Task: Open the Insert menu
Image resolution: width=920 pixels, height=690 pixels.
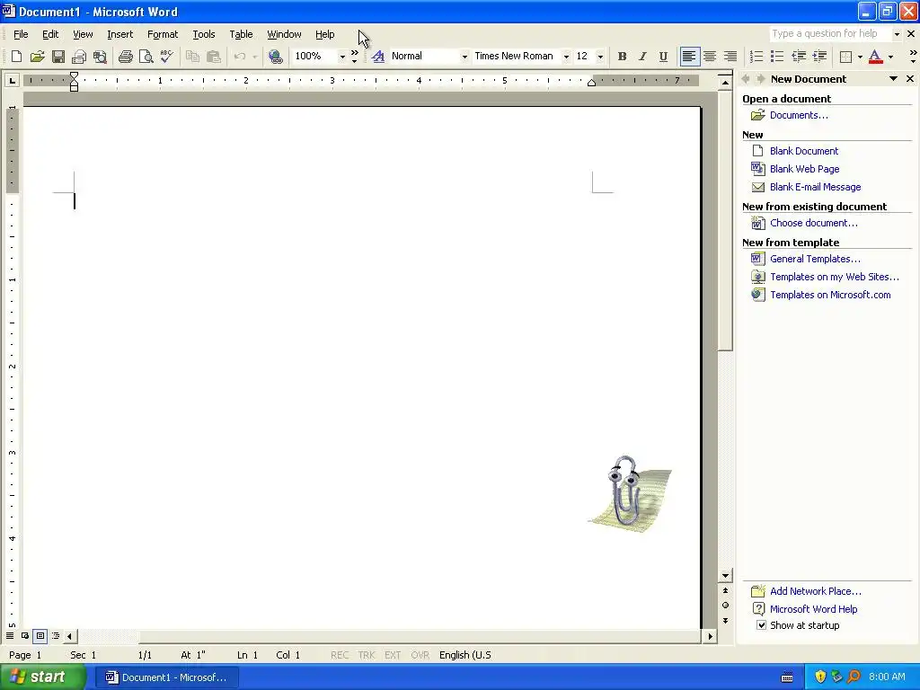Action: point(120,34)
